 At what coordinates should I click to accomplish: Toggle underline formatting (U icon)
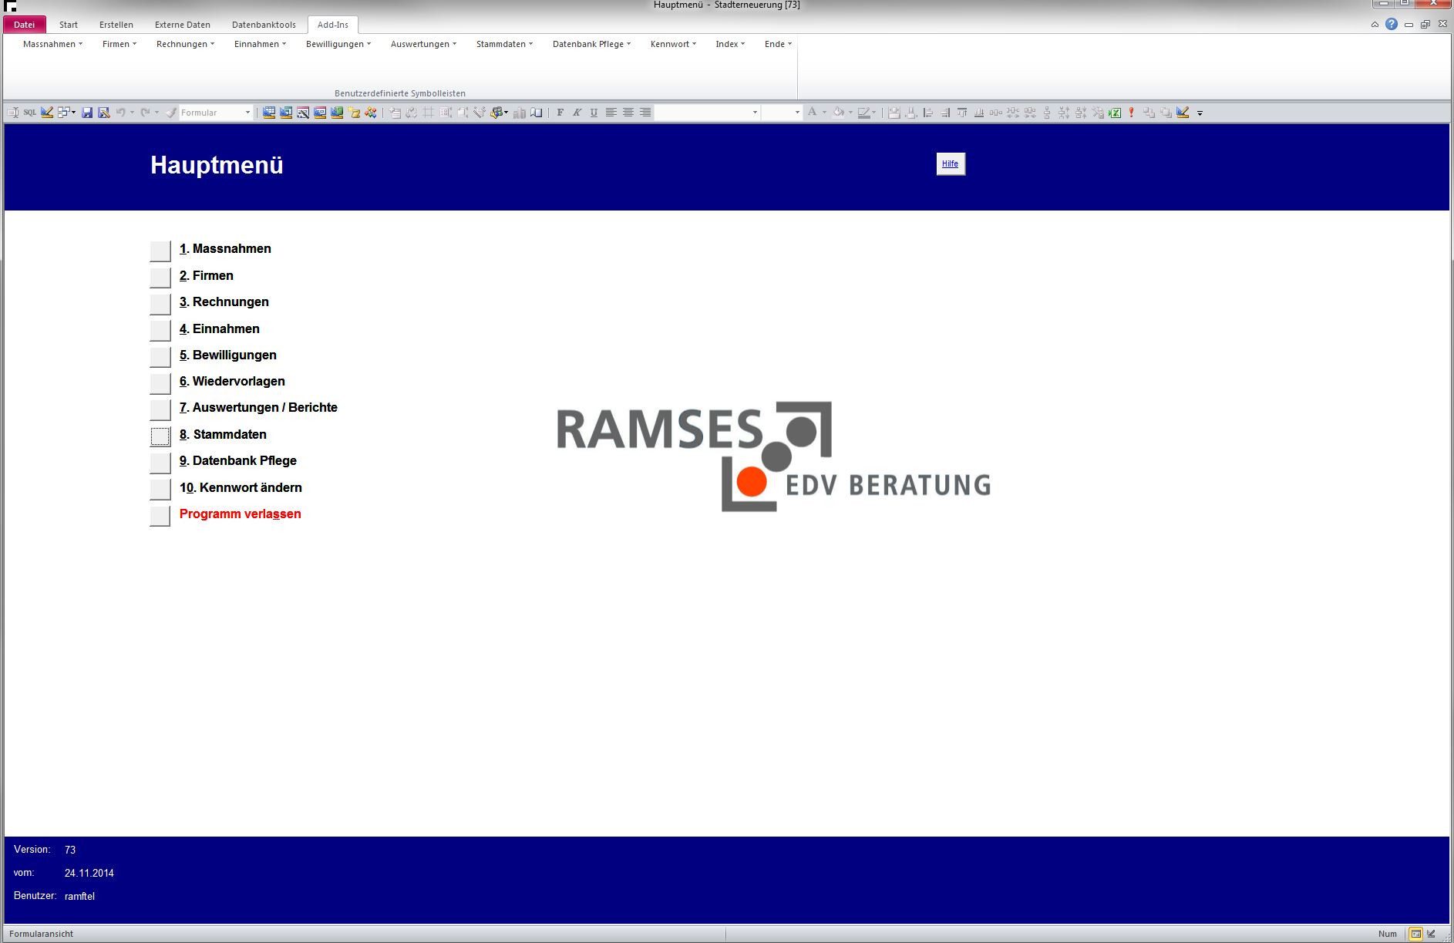point(594,113)
